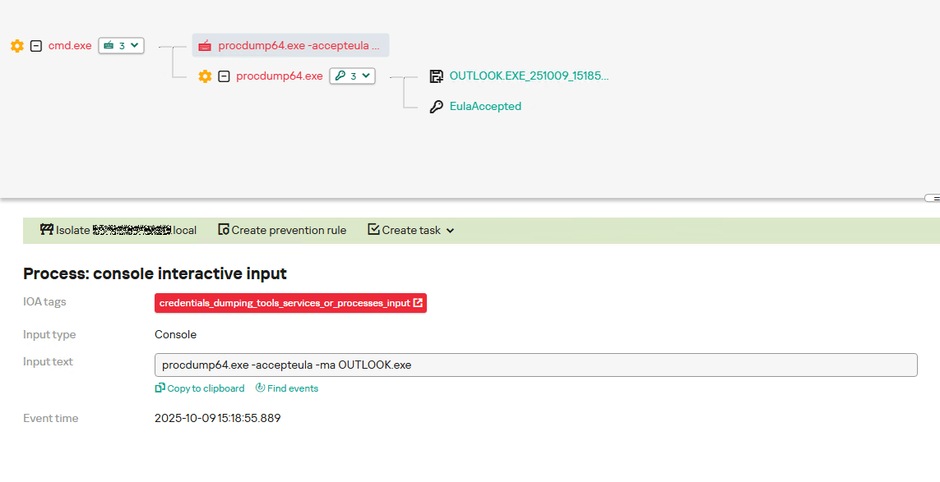This screenshot has width=940, height=482.
Task: Select the red keyboard icon on procdump64.exe -accepteula node
Action: [x=204, y=45]
